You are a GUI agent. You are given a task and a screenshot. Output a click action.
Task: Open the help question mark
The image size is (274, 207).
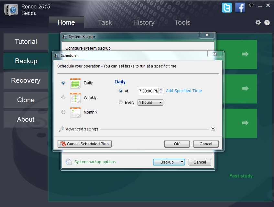[267, 22]
